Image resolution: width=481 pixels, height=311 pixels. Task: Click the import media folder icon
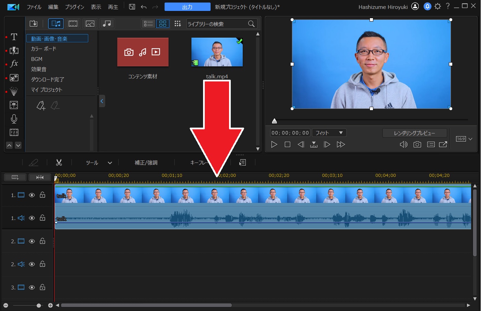click(x=34, y=24)
